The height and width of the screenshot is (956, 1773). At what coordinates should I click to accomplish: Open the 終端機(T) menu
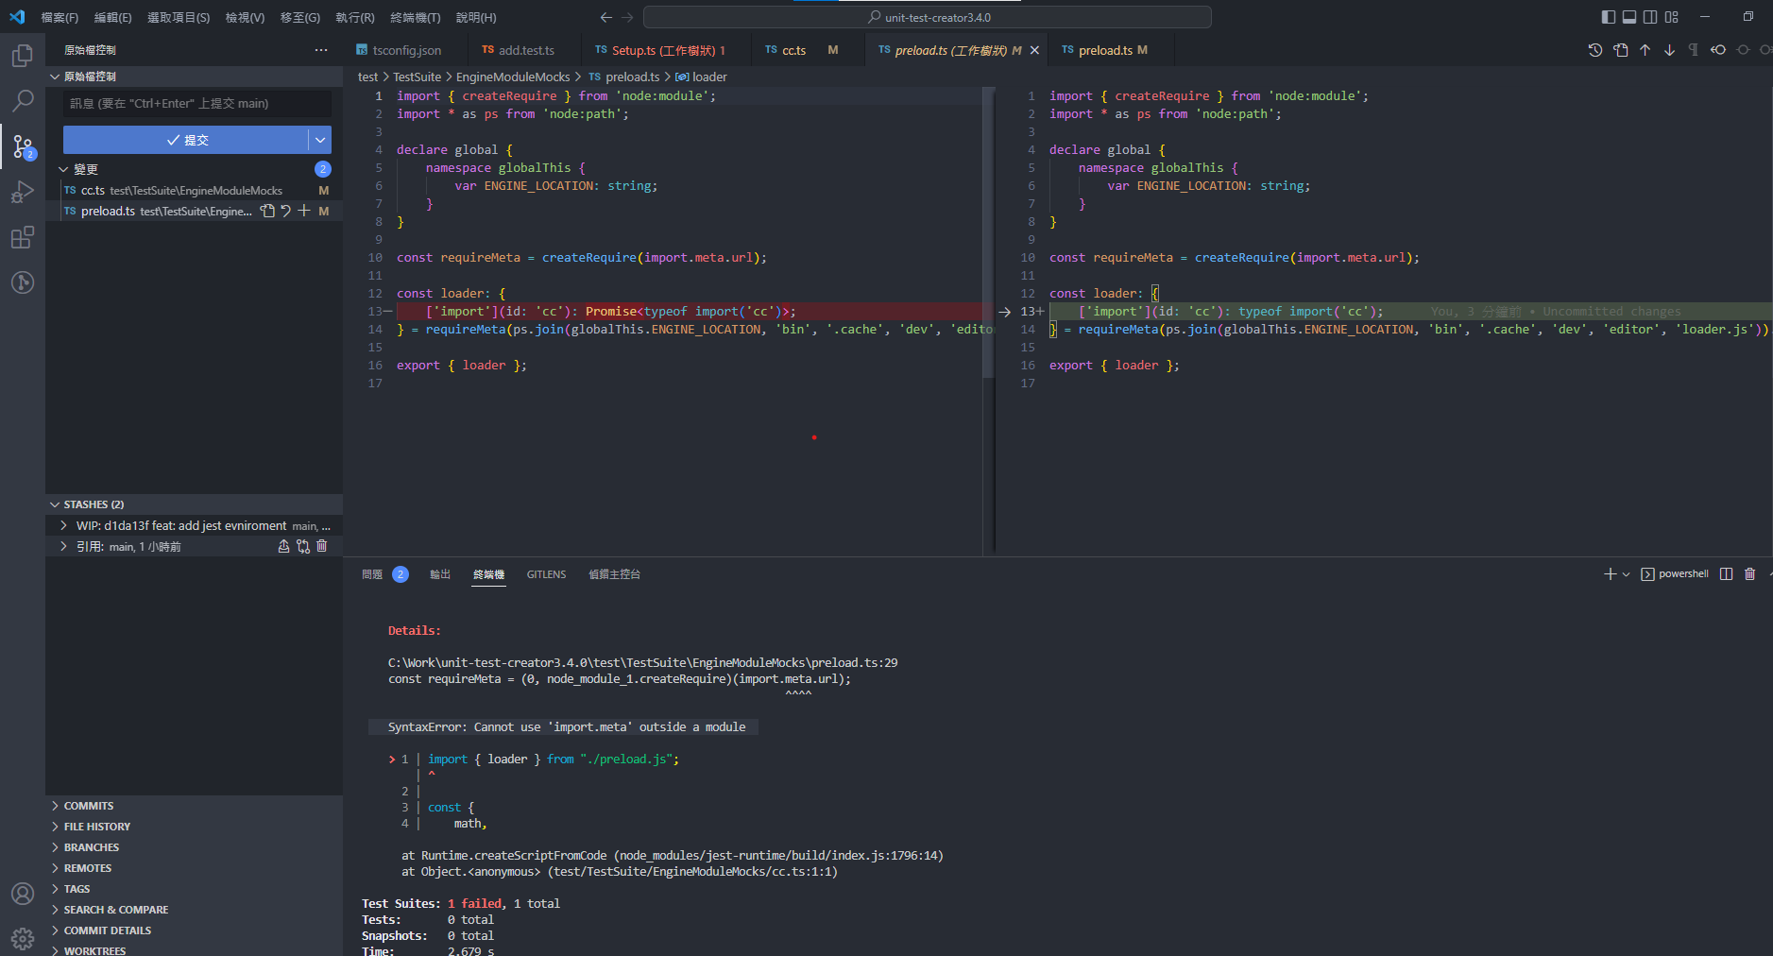click(415, 17)
